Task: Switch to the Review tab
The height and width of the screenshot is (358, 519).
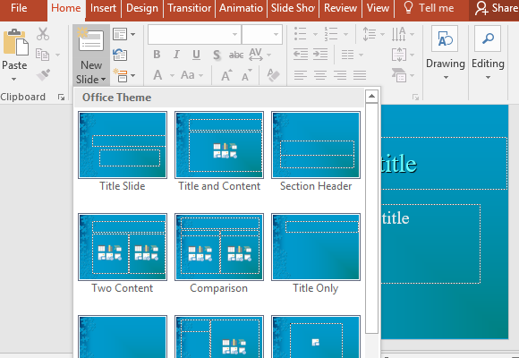Action: 341,8
